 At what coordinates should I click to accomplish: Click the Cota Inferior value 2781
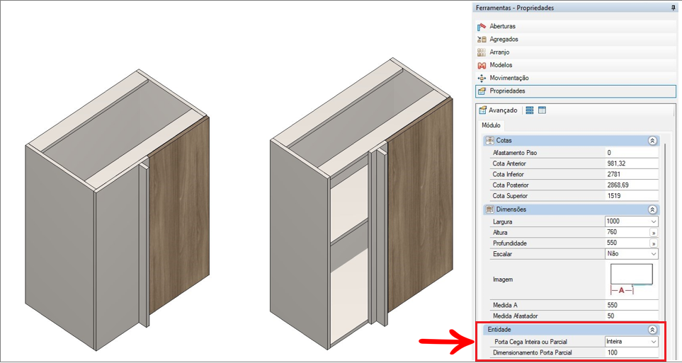(631, 174)
